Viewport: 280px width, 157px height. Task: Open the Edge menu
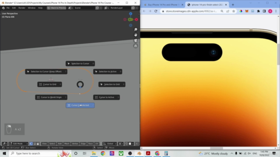coord(83,143)
